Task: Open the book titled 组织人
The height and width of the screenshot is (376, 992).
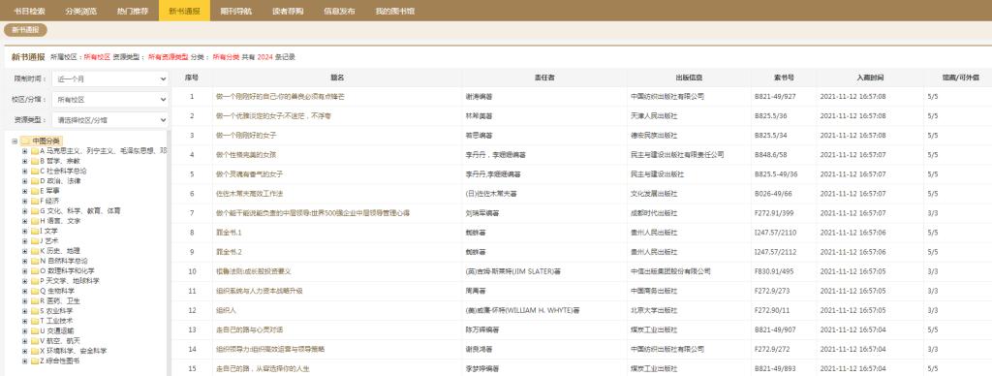Action: [x=226, y=311]
